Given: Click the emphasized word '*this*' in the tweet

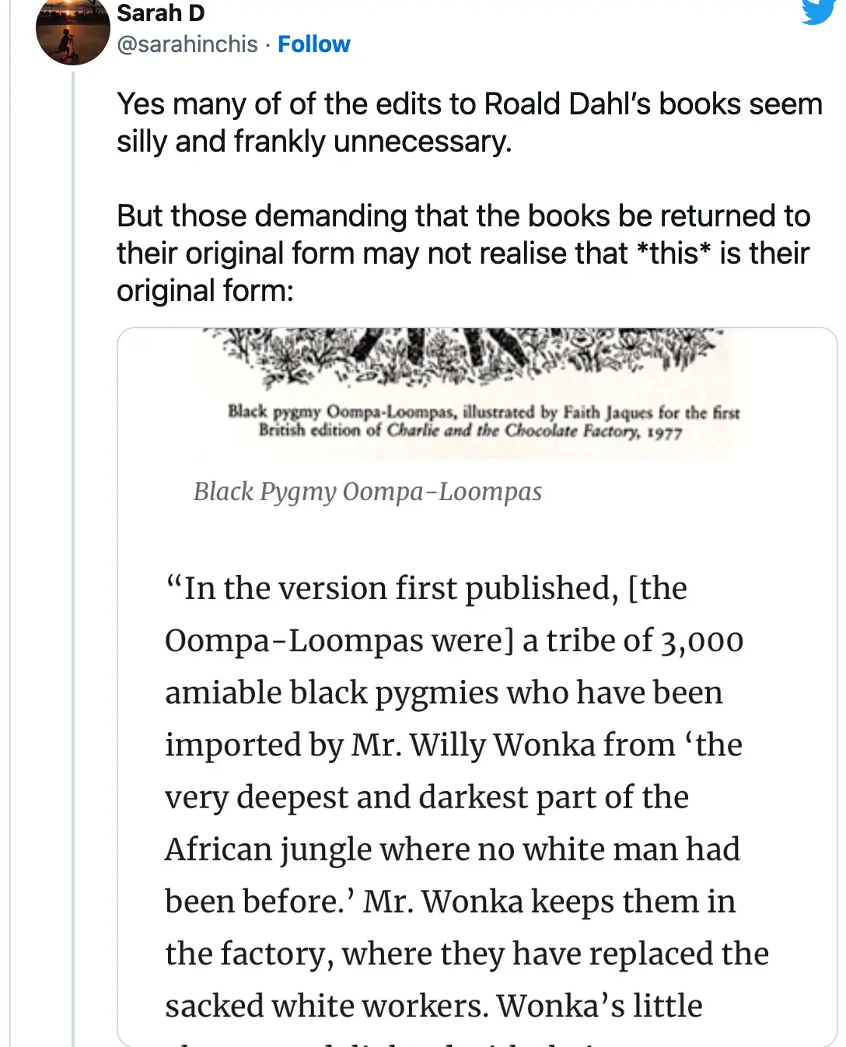Looking at the screenshot, I should coord(673,254).
